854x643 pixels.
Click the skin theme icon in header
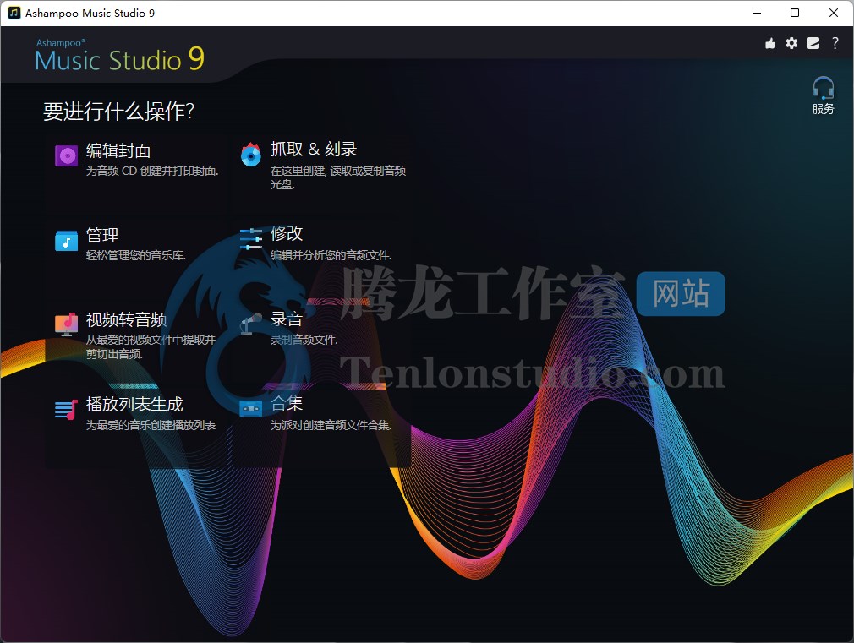pos(813,43)
